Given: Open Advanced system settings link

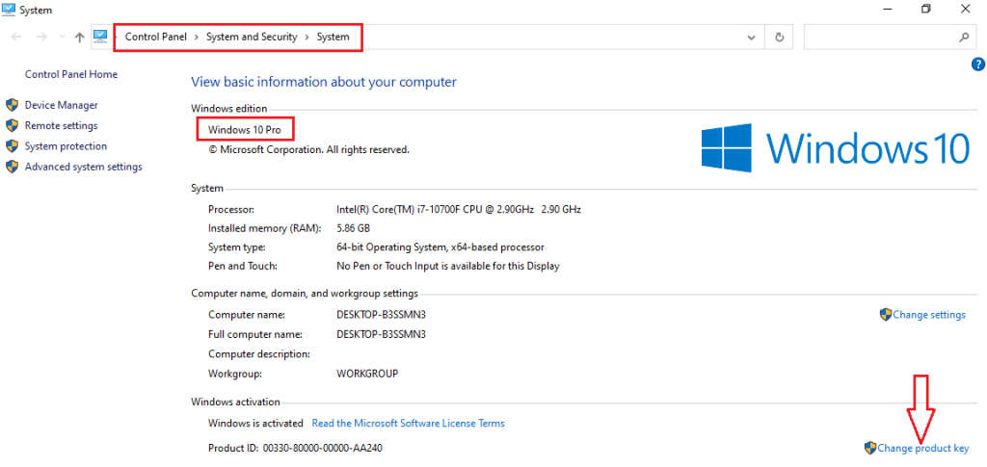Looking at the screenshot, I should [83, 168].
